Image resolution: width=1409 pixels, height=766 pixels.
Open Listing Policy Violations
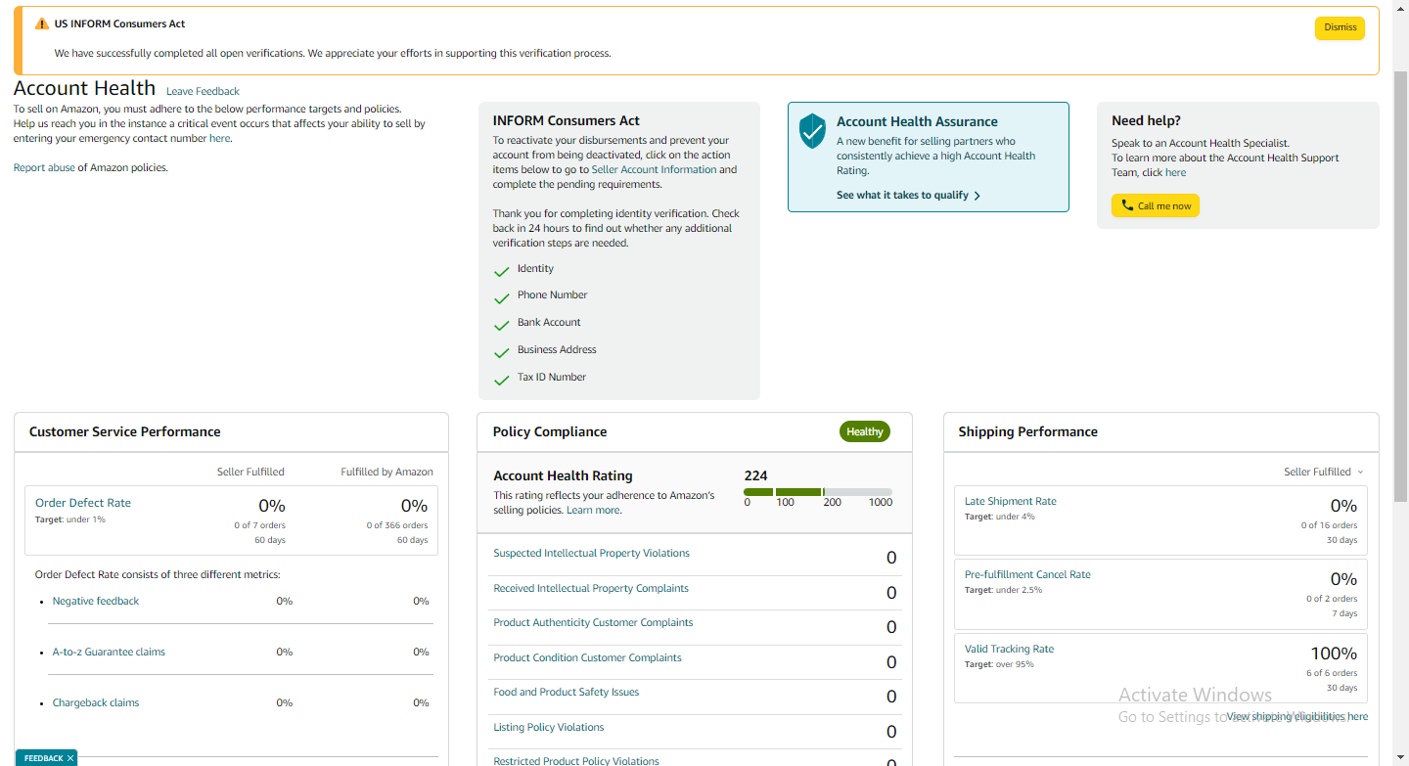(548, 727)
